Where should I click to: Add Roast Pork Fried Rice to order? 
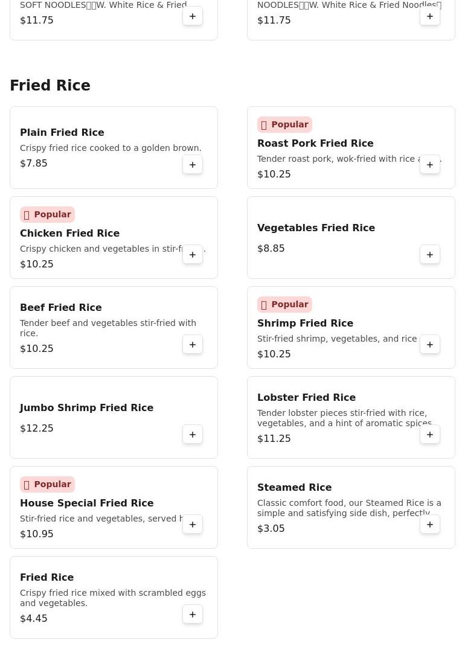(x=430, y=165)
